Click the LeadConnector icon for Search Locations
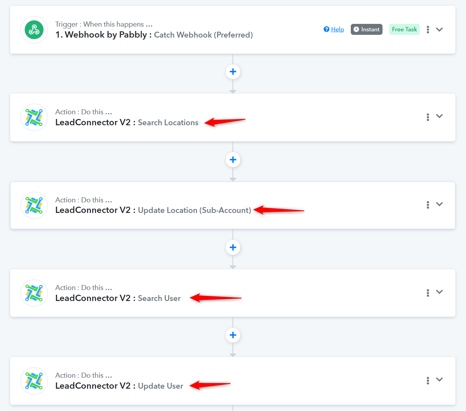The width and height of the screenshot is (466, 411). pos(34,117)
